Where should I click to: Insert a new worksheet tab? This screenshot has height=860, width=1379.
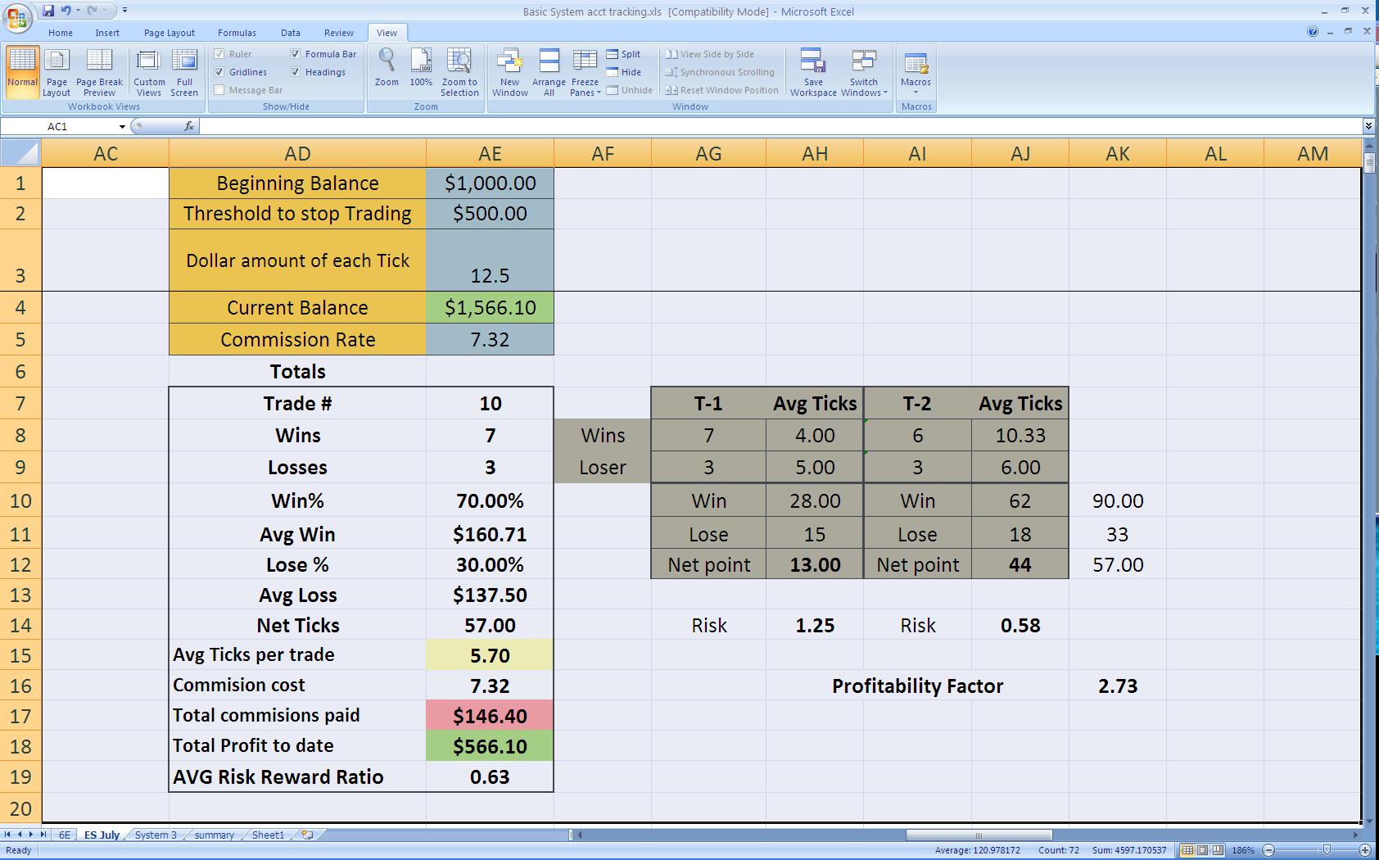[307, 835]
